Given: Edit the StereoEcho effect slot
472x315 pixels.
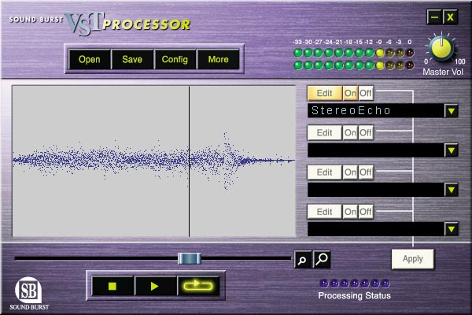Looking at the screenshot, I should pyautogui.click(x=324, y=93).
